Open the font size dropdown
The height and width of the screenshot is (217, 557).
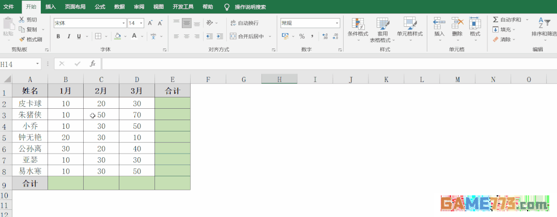(142, 23)
